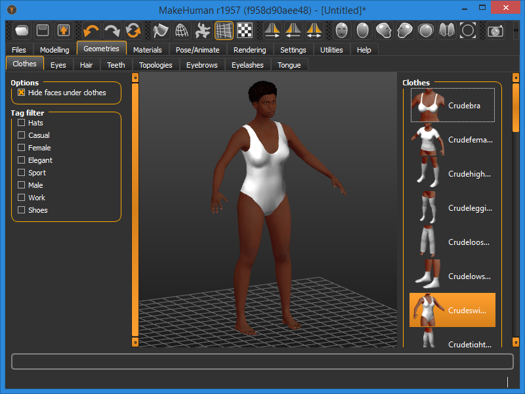Screen dimensions: 525x394
Task: Click the symmetry icon with left-pointing arrow
Action: click(293, 30)
